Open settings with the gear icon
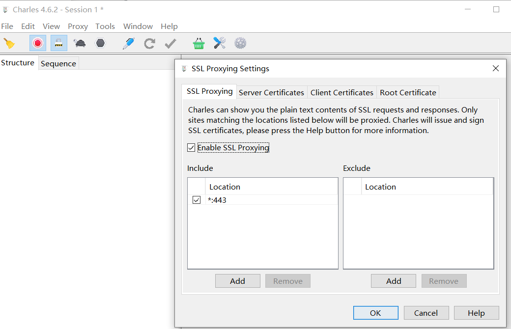This screenshot has width=511, height=329. pyautogui.click(x=240, y=43)
